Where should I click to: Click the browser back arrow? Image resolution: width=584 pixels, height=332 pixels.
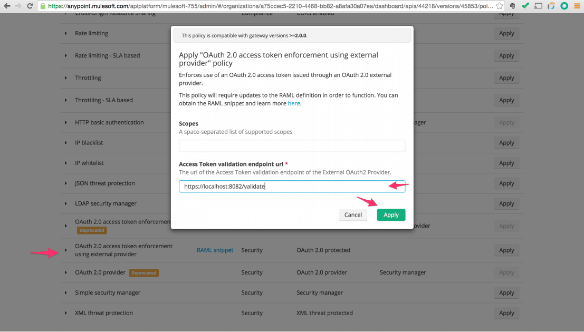7,6
